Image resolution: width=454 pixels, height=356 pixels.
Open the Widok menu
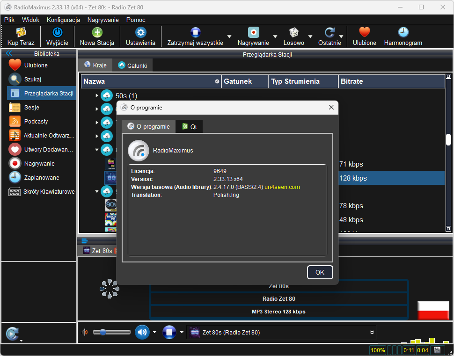(x=31, y=20)
